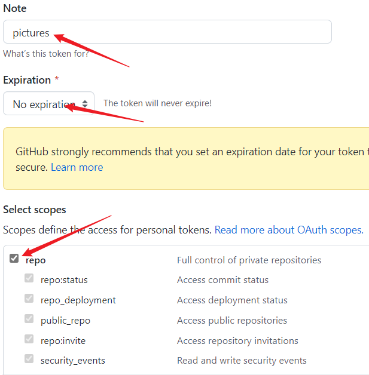Click the repo:invite scope label
Image resolution: width=369 pixels, height=375 pixels.
(63, 341)
